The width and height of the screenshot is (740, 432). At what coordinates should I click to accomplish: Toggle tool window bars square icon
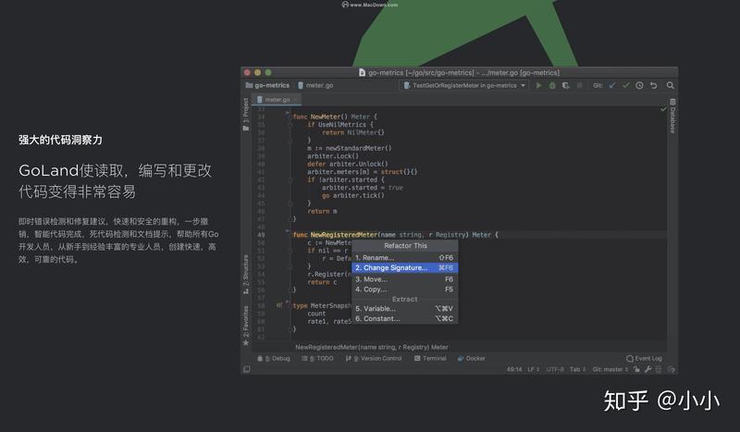247,369
